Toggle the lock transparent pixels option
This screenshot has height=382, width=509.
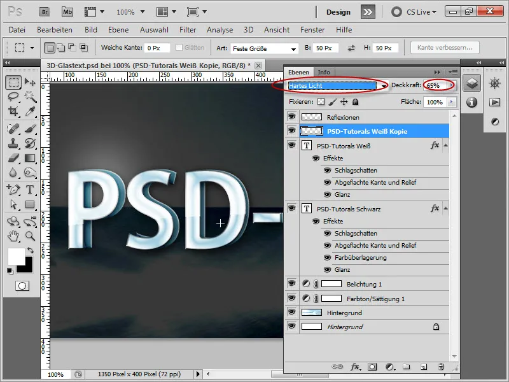(321, 102)
